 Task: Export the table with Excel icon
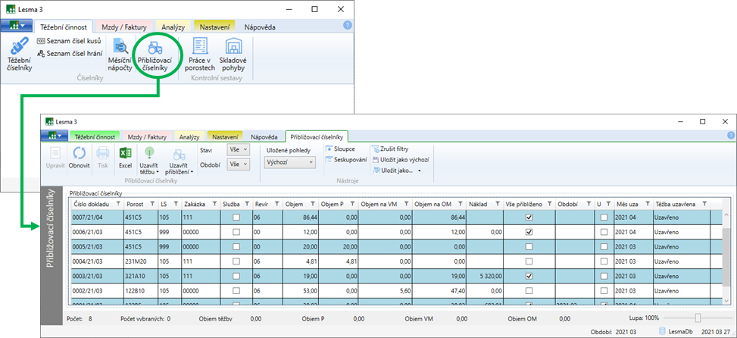[x=126, y=153]
